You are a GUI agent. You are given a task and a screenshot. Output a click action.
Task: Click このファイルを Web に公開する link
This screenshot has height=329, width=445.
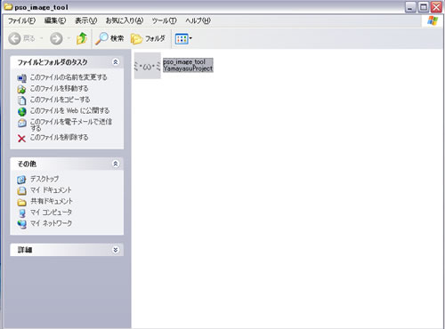69,110
